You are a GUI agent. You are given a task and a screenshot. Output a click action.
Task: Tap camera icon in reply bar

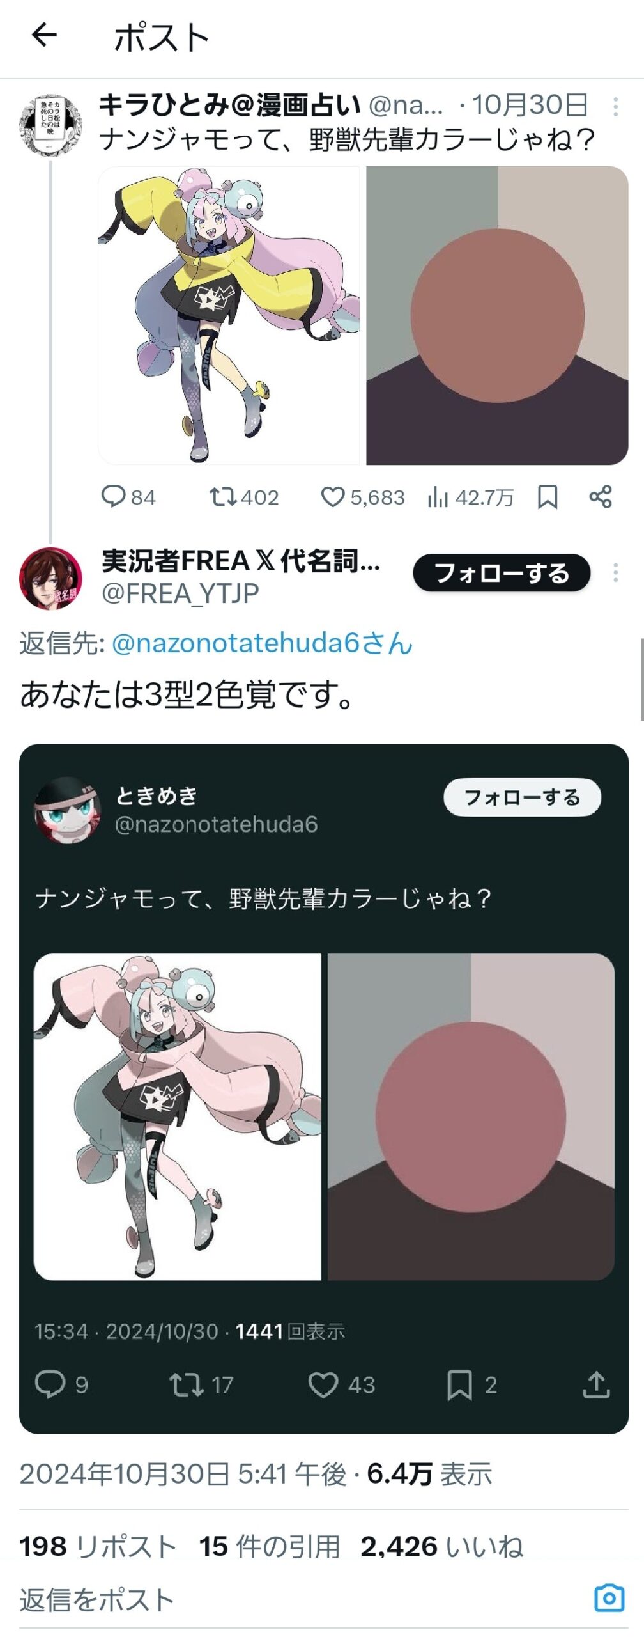(609, 1599)
